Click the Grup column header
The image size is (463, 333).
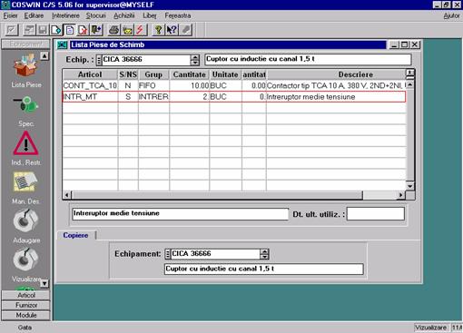click(x=153, y=74)
